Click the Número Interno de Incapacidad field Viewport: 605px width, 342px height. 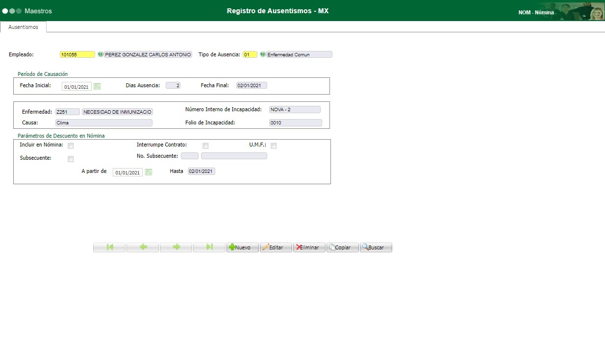295,110
